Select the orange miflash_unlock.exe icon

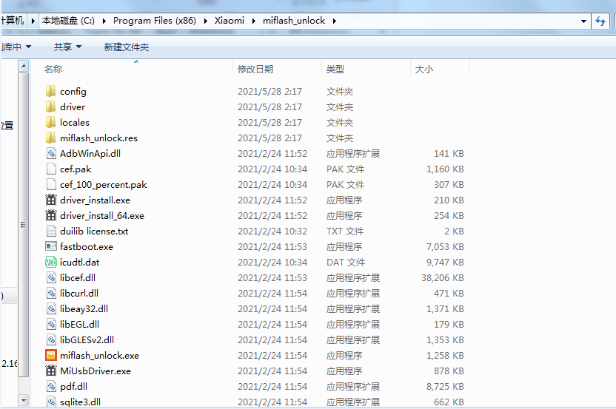pos(51,355)
